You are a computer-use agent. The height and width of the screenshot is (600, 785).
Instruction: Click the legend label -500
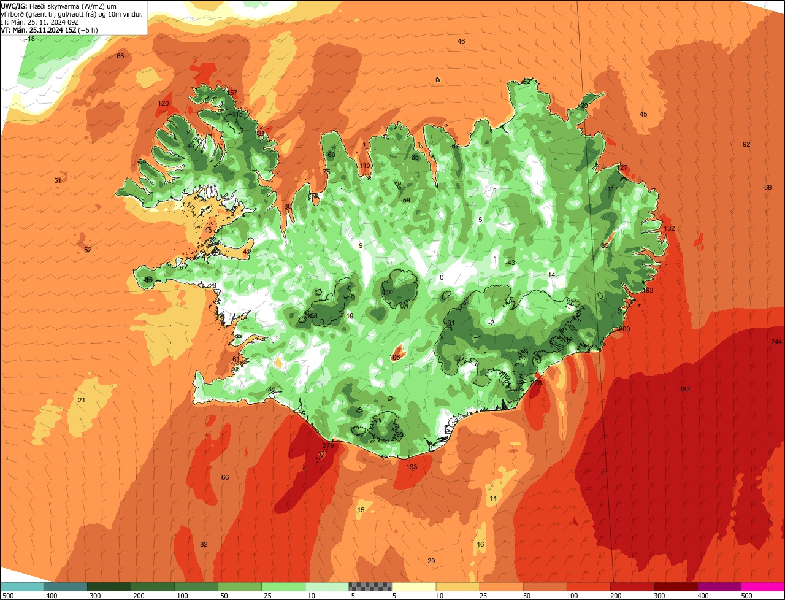[x=7, y=596]
